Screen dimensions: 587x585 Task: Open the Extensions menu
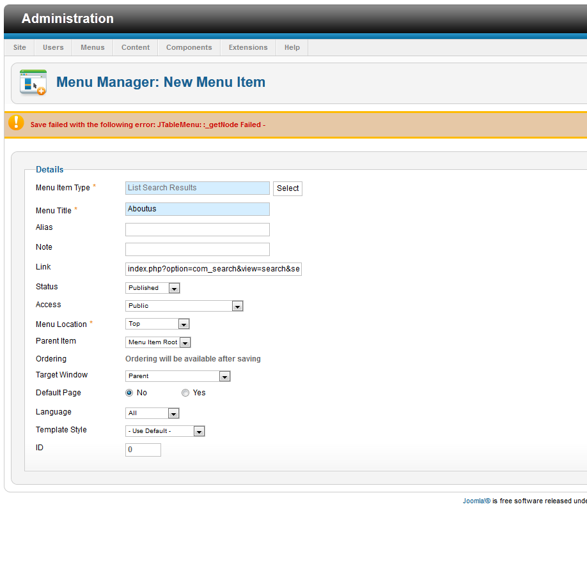(x=248, y=47)
